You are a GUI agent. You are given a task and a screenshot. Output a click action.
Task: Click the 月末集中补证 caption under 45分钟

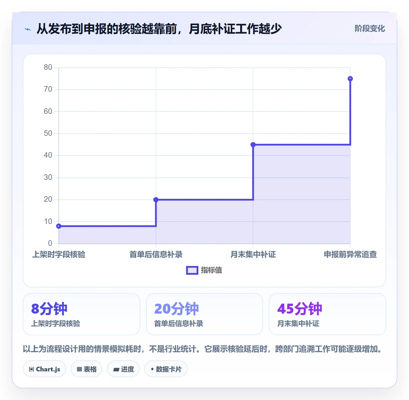tap(298, 324)
